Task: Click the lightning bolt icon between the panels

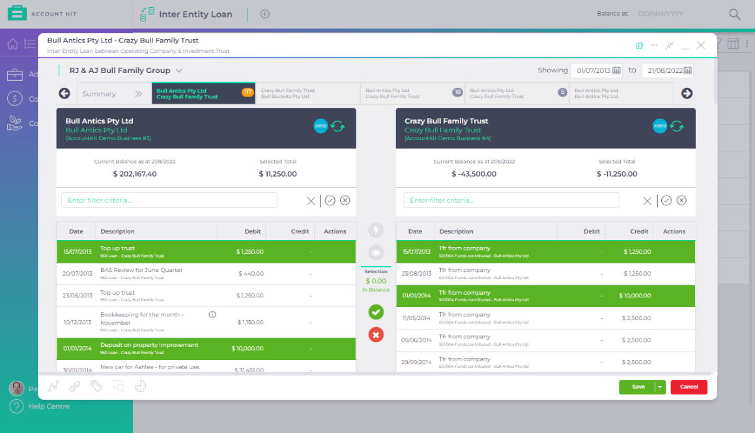Action: click(376, 230)
